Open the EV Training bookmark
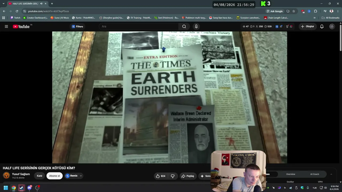 (139, 18)
